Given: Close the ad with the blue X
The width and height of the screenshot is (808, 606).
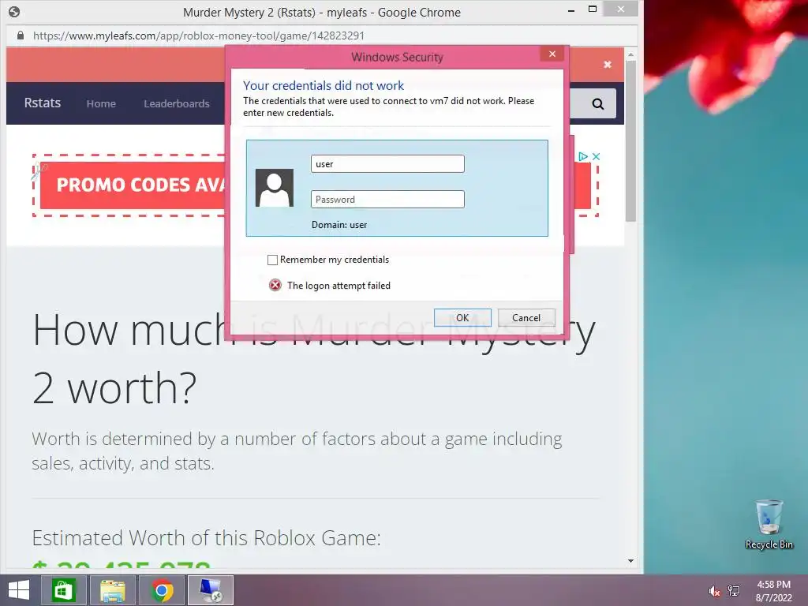Looking at the screenshot, I should pyautogui.click(x=597, y=156).
